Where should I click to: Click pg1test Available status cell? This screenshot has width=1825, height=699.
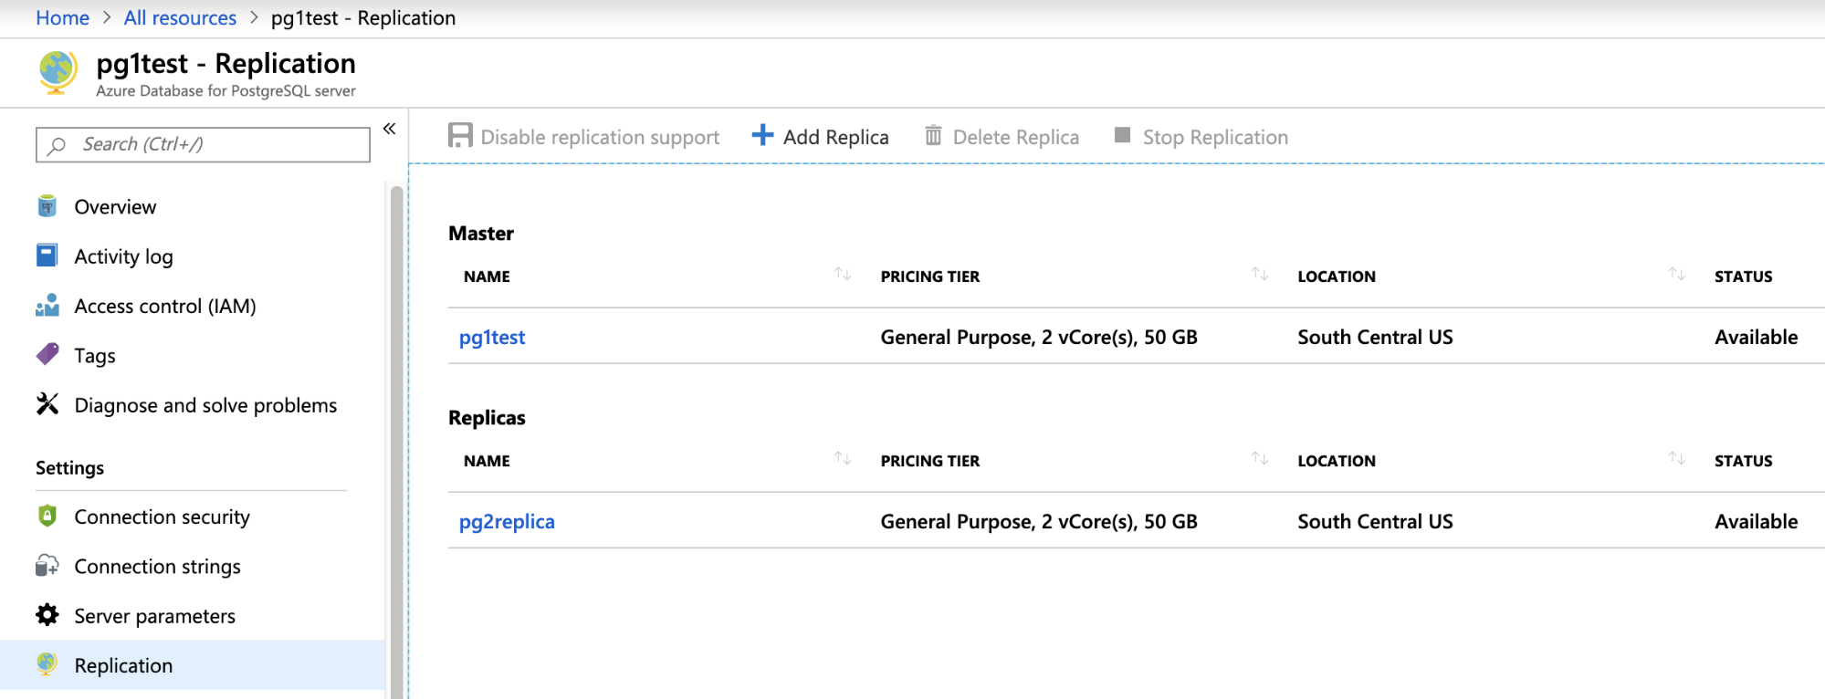[x=1756, y=337]
